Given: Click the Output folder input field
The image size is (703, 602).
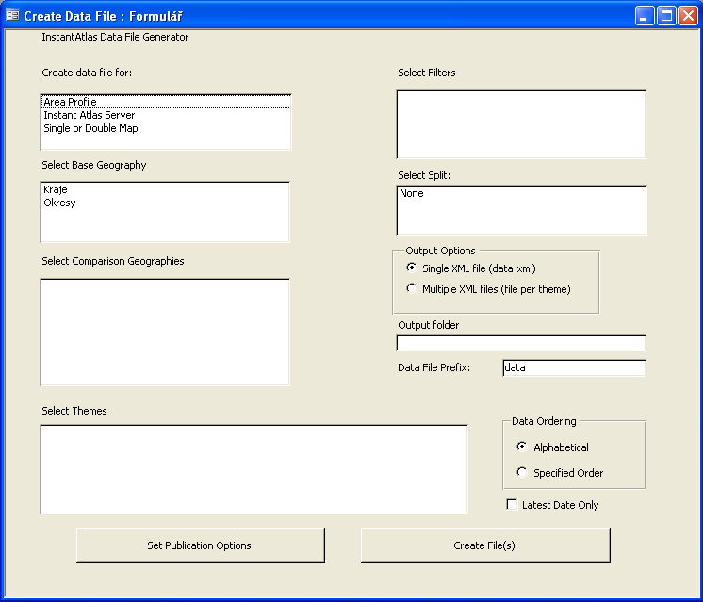Looking at the screenshot, I should pyautogui.click(x=521, y=343).
